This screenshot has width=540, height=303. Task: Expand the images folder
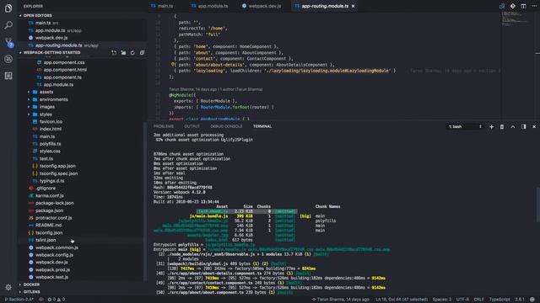(x=47, y=107)
